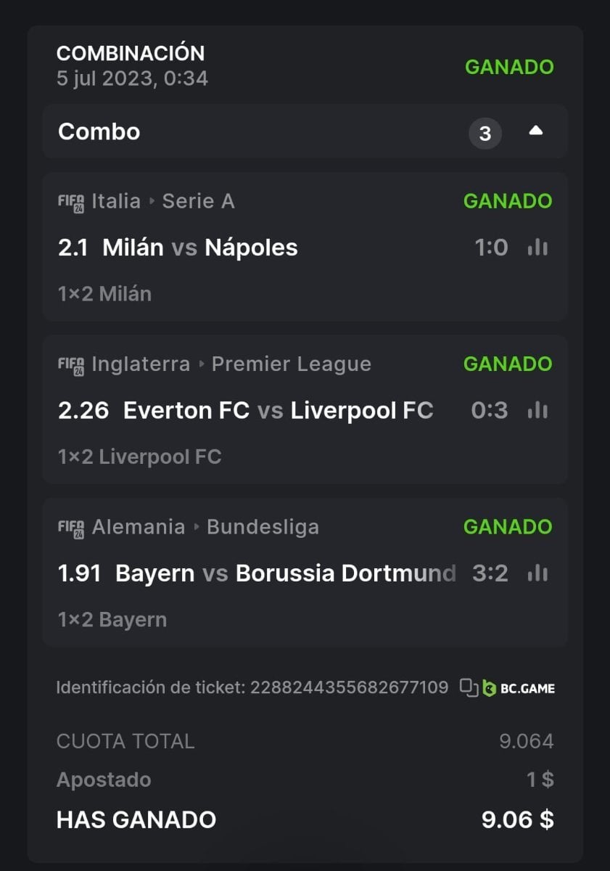View stats chart for Bayern vs Dortmund
Image resolution: width=610 pixels, height=871 pixels.
537,573
